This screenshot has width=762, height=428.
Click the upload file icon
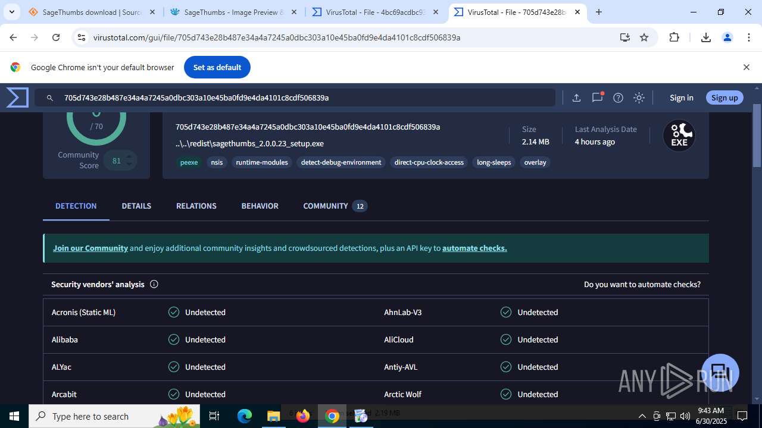(576, 97)
